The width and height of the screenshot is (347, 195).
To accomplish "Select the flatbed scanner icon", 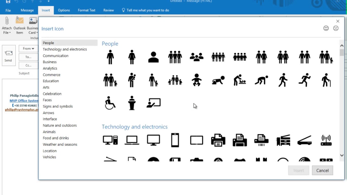I will point(304,140).
